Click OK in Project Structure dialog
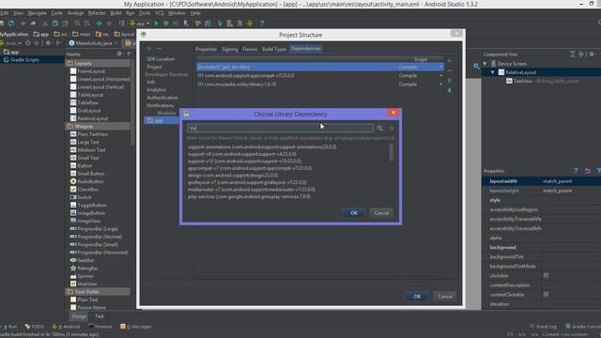Viewport: 601px width, 338px height. coord(417,297)
